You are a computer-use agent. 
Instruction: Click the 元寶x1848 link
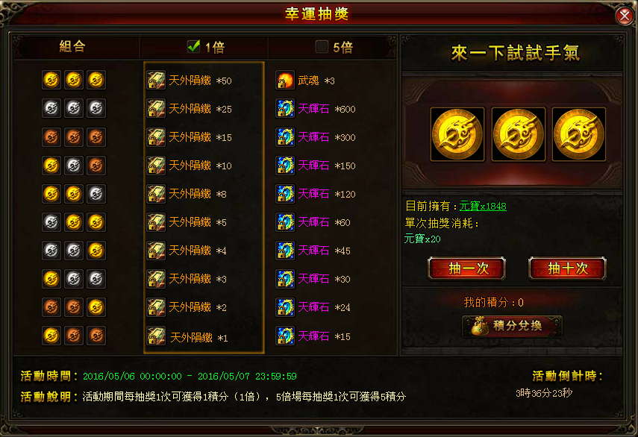[x=483, y=206]
